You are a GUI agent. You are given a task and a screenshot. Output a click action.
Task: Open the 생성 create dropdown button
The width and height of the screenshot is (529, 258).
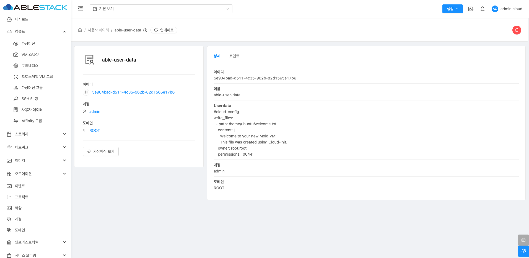(x=452, y=9)
